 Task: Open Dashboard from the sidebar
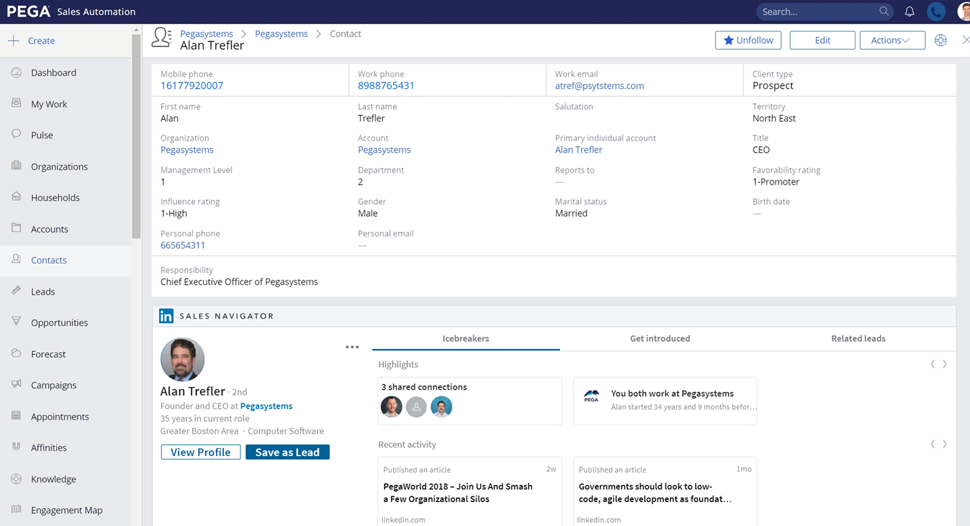click(53, 72)
